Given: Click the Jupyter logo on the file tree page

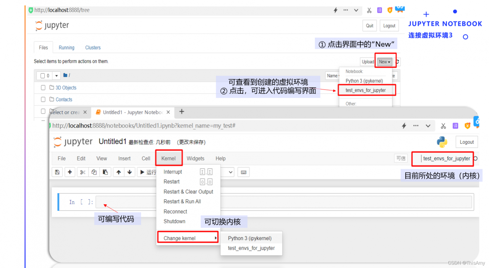Looking at the screenshot, I should (x=52, y=26).
